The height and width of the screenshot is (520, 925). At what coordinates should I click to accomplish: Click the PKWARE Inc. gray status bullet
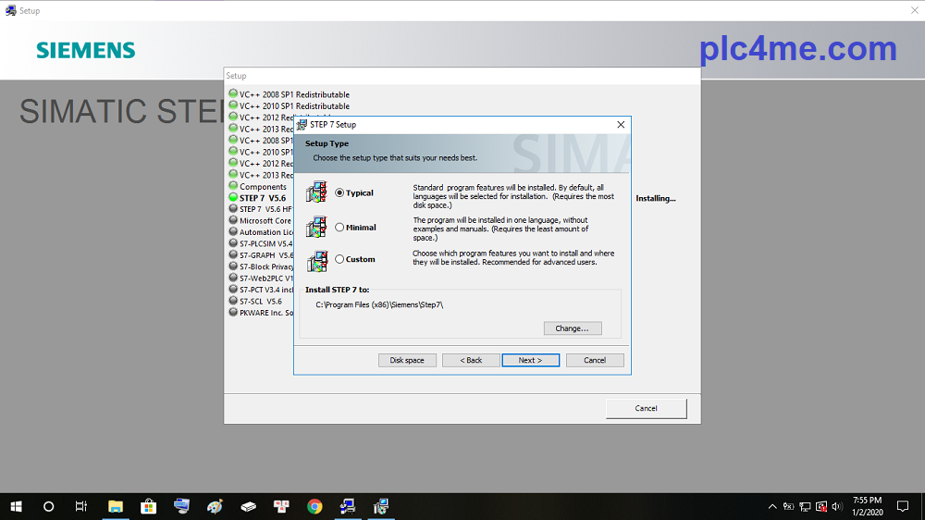[x=233, y=312]
